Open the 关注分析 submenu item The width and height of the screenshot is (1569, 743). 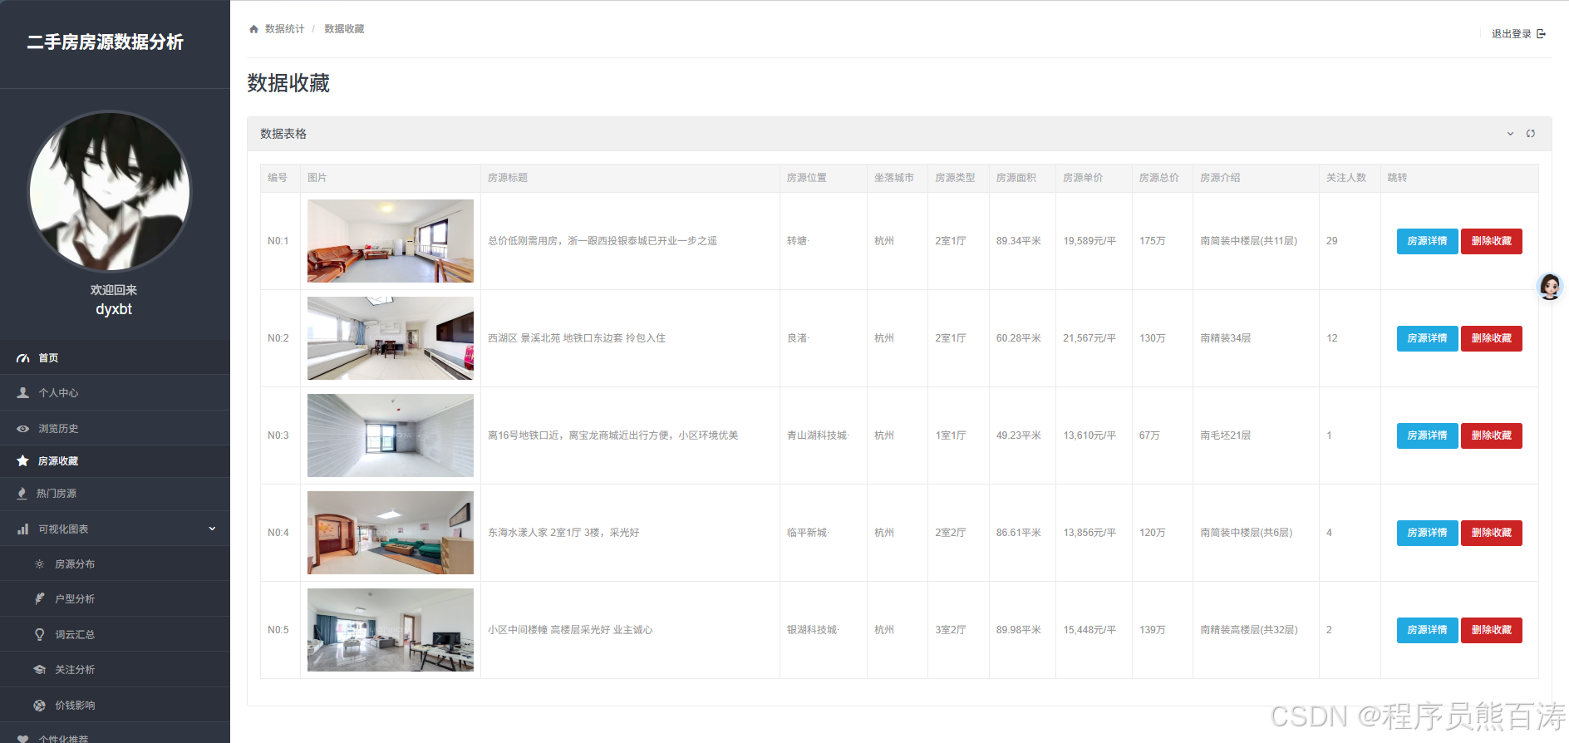[115, 670]
